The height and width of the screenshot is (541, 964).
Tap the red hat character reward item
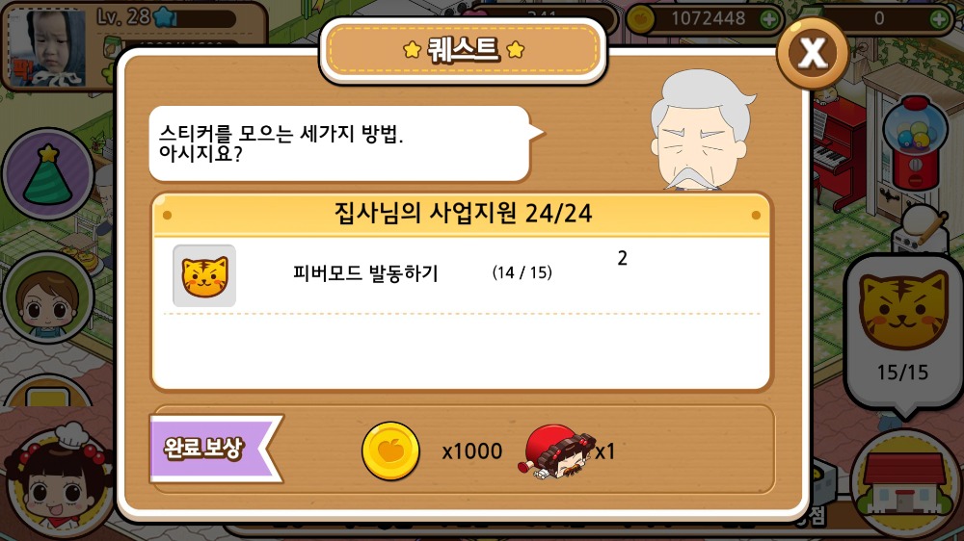coord(557,452)
